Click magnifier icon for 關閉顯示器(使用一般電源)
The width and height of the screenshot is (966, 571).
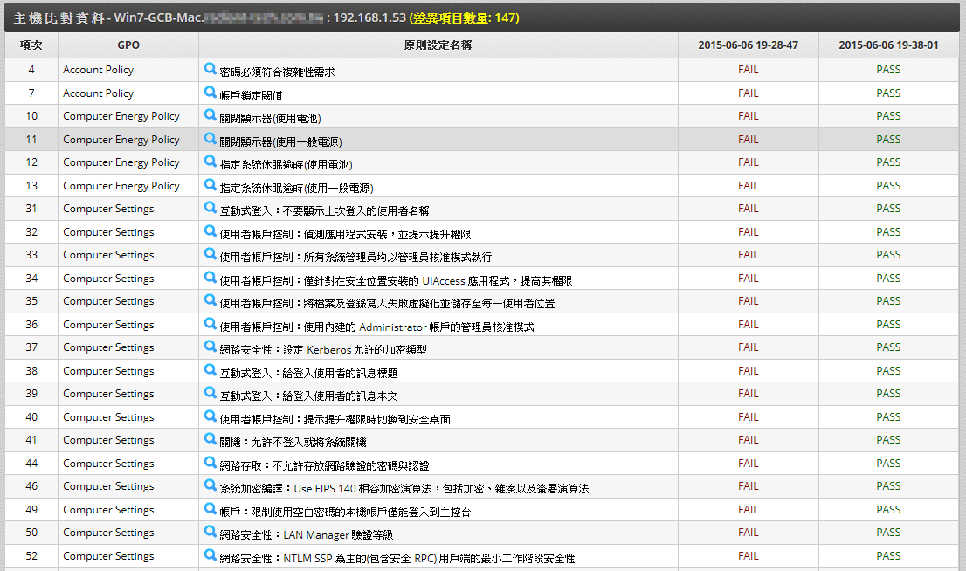[210, 138]
